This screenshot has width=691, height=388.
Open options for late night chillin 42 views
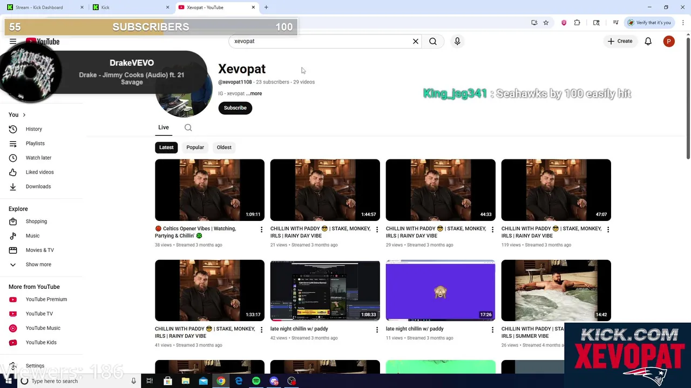[377, 330]
